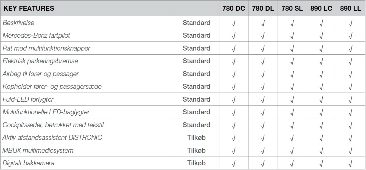Click the LED-baglygter checkmark under 780 DC
The width and height of the screenshot is (366, 170).
234,113
